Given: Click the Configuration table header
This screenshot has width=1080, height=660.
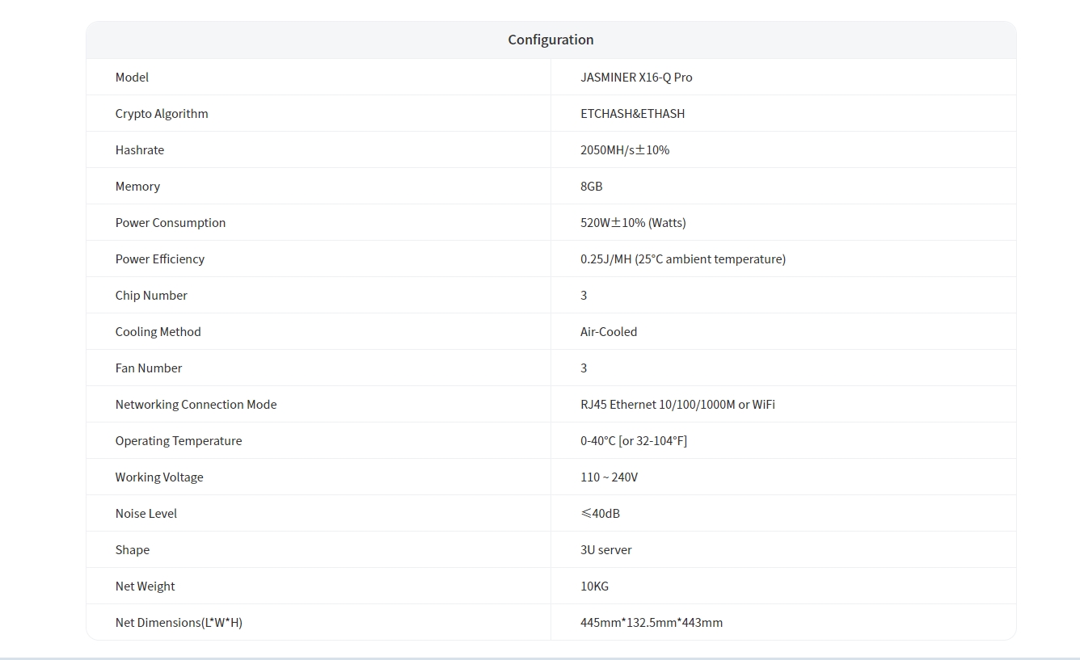Looking at the screenshot, I should [x=551, y=40].
